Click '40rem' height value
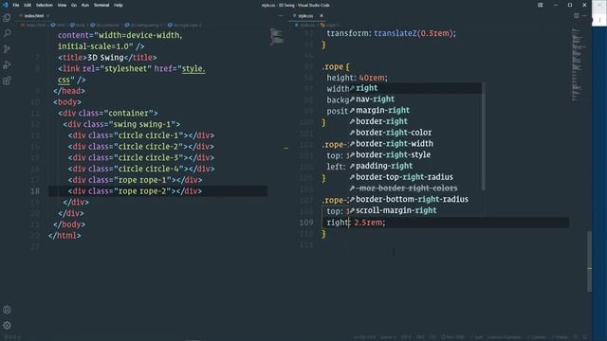The width and height of the screenshot is (607, 341). pos(371,78)
